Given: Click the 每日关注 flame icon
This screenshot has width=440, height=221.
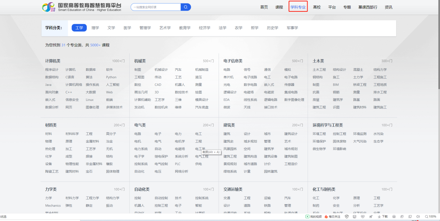Looking at the screenshot, I should tap(326, 216).
